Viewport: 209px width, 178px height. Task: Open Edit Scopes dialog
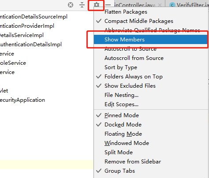point(121,104)
